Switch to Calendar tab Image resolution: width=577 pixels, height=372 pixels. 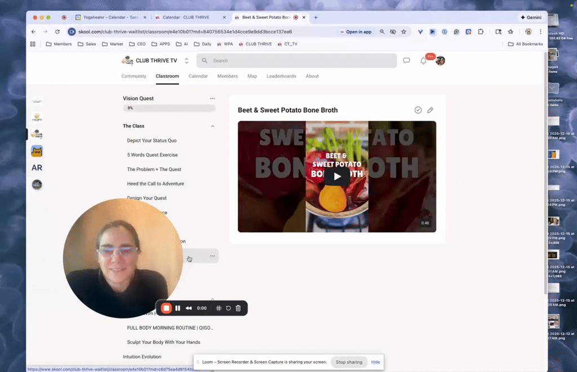[198, 76]
